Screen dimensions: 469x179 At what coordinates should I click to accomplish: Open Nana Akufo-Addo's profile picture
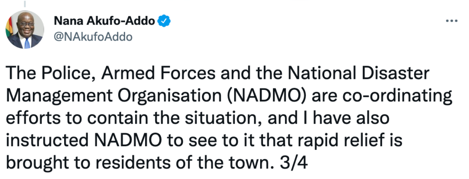click(x=25, y=29)
